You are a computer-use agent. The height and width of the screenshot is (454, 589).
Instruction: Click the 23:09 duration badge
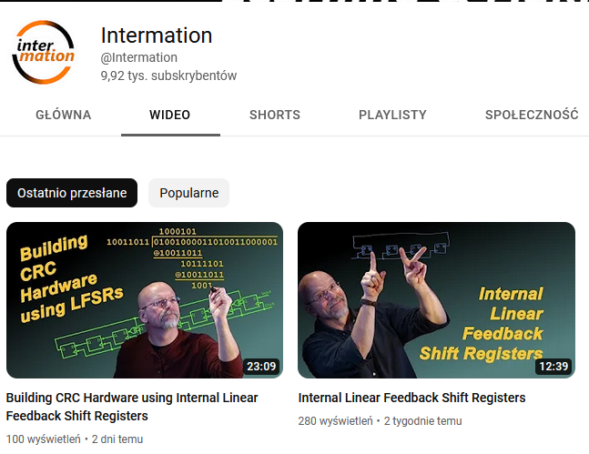tap(261, 366)
